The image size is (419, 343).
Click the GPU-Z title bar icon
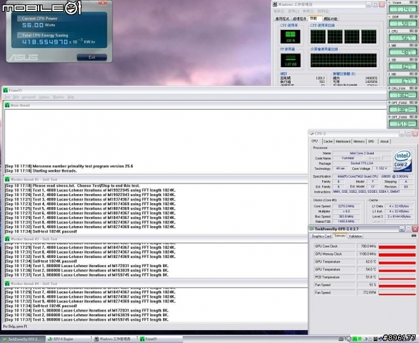pyautogui.click(x=312, y=229)
